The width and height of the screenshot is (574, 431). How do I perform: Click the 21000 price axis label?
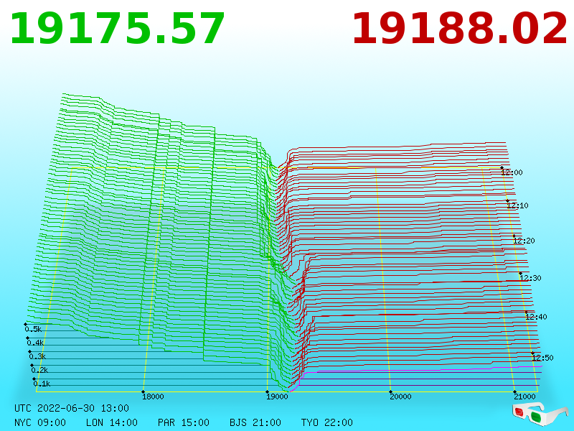tap(524, 397)
